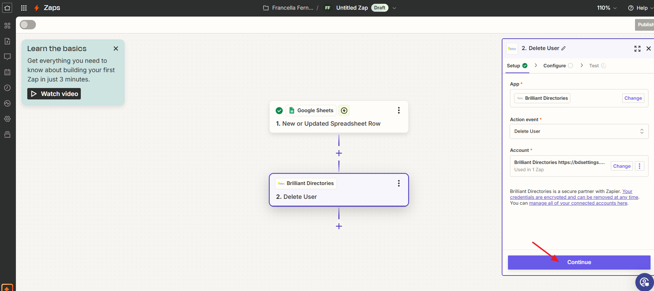Close the Delete User editor panel

pyautogui.click(x=648, y=49)
